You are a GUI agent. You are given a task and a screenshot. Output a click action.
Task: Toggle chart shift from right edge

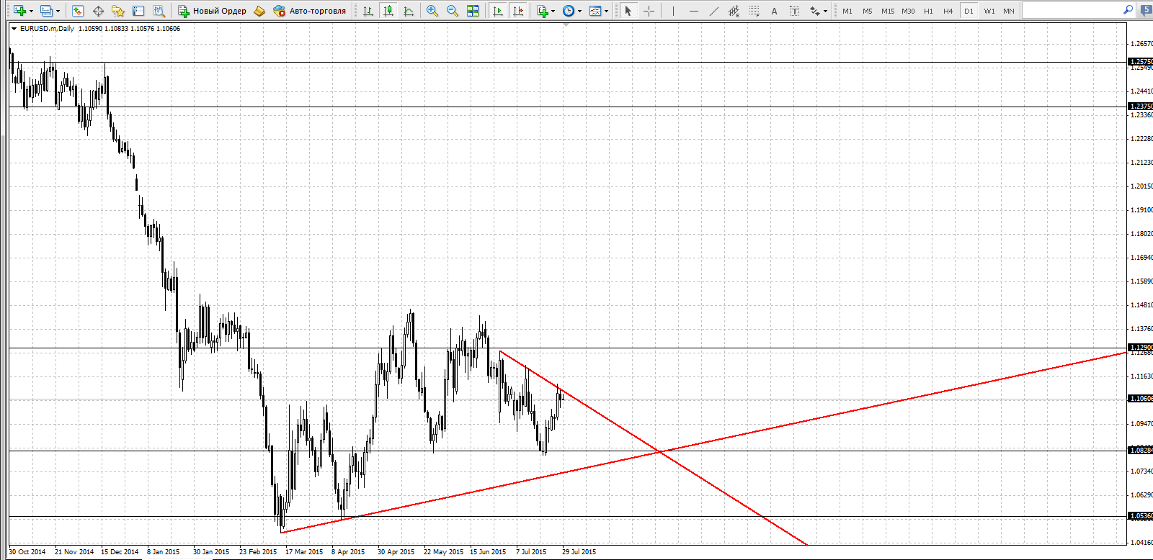[x=517, y=11]
